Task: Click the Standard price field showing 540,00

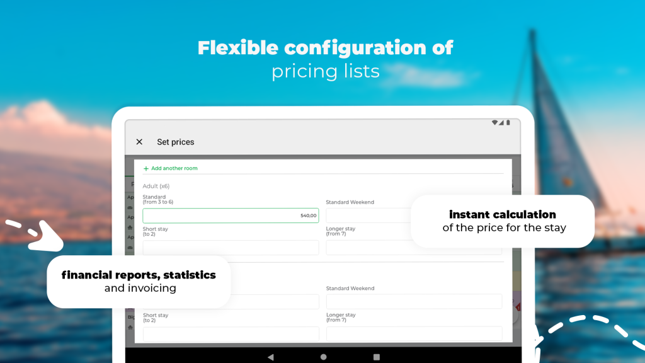Action: pyautogui.click(x=231, y=216)
